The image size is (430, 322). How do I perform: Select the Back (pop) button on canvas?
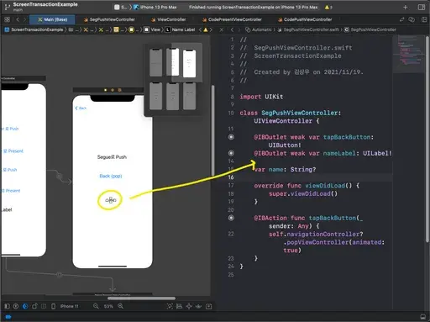[x=111, y=176]
